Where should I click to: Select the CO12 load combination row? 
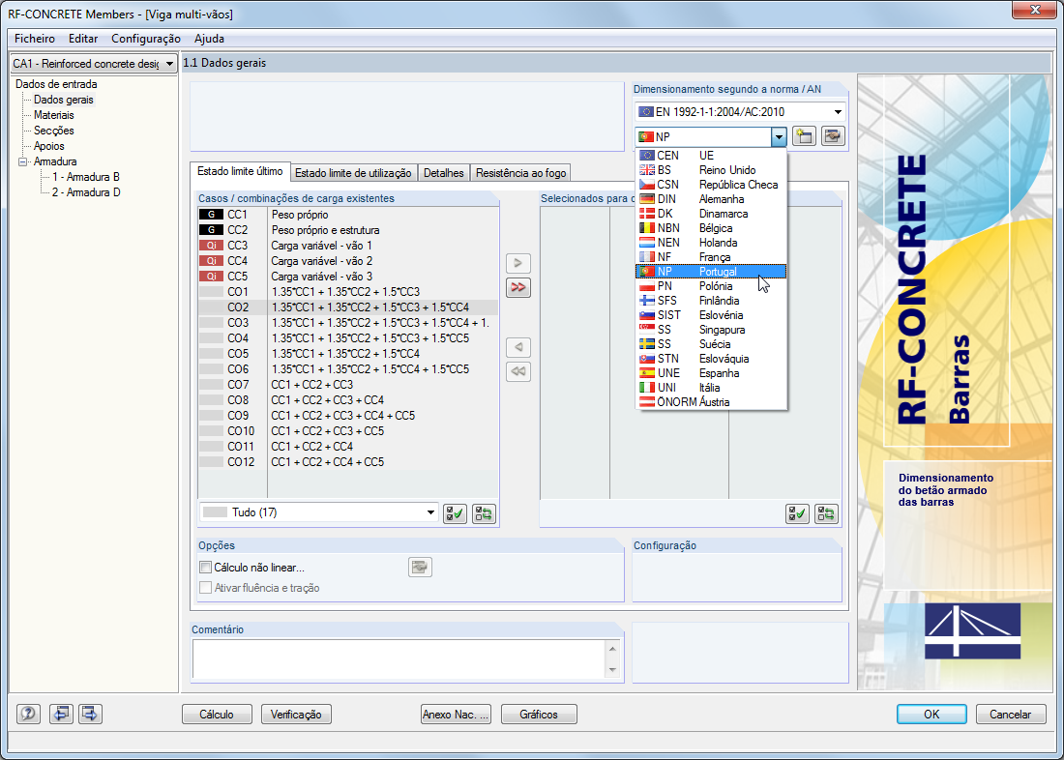(348, 462)
